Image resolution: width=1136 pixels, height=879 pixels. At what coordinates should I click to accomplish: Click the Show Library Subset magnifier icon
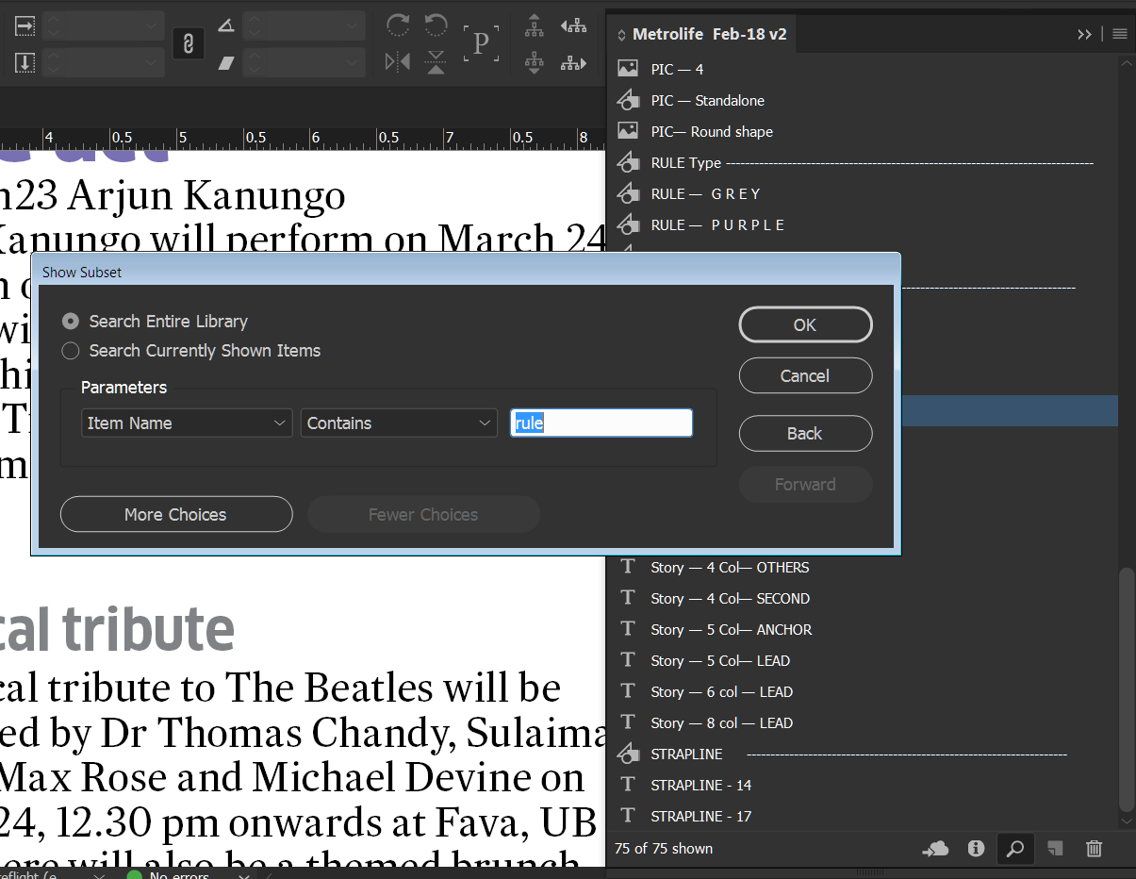1015,849
